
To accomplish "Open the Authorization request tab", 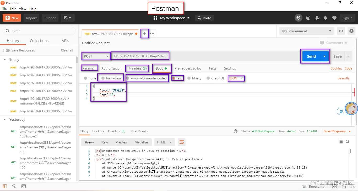I will (x=111, y=68).
